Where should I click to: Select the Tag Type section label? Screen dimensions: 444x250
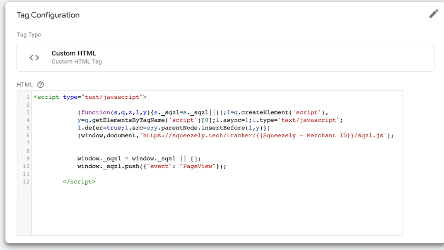pyautogui.click(x=29, y=35)
